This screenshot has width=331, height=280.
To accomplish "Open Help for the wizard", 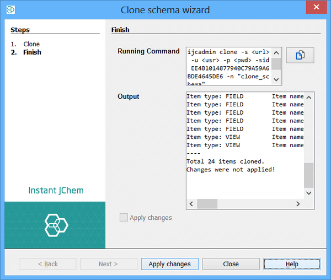I will pos(292,264).
